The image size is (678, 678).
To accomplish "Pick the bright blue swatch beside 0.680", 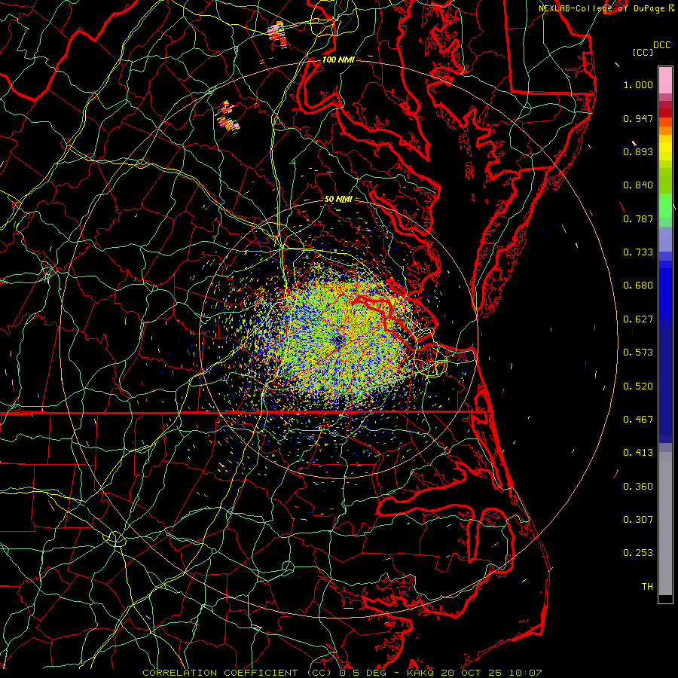I will (665, 288).
